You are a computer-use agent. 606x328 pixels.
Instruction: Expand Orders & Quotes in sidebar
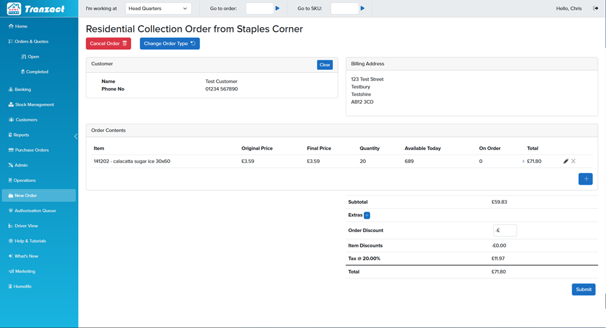point(31,41)
